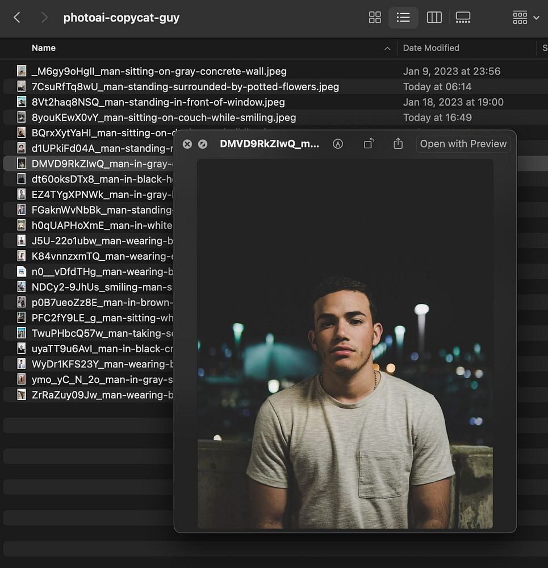
Task: Click file icon of d1UPkiFd04A image
Action: 22,148
